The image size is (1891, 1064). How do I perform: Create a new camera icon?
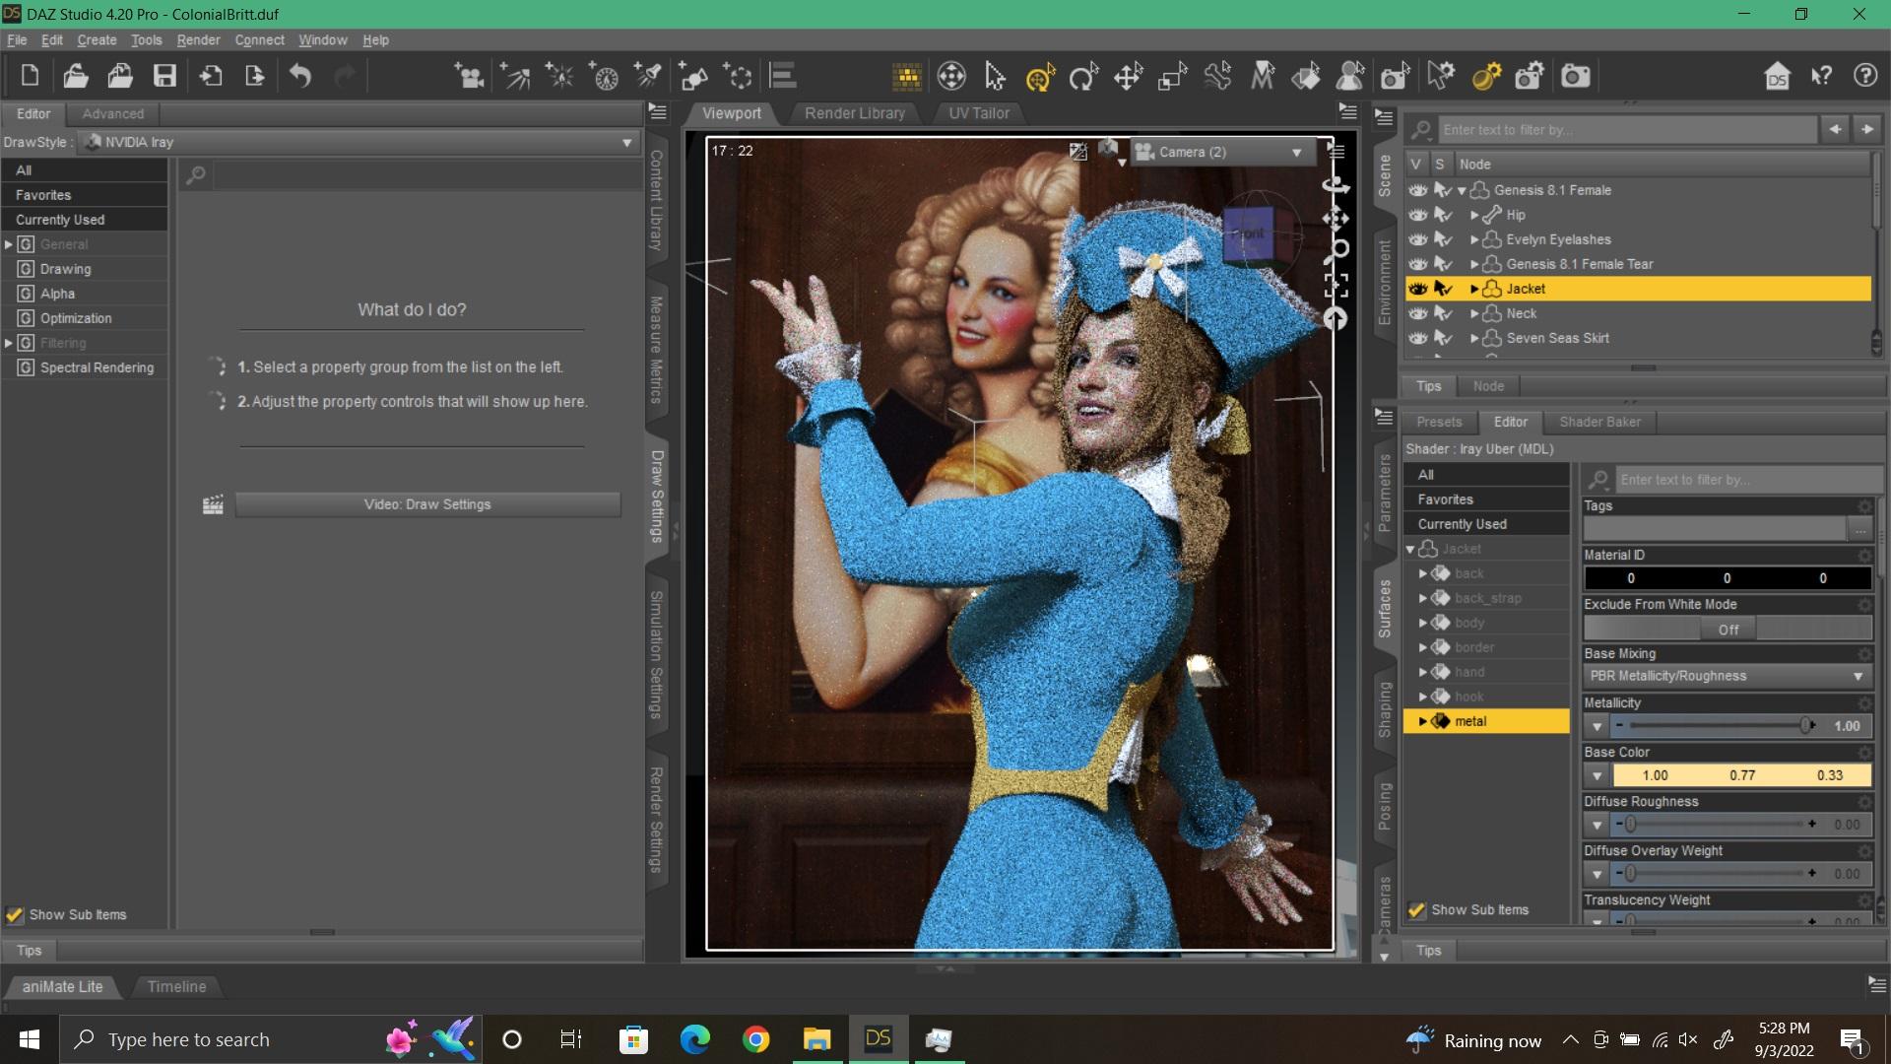pos(470,76)
